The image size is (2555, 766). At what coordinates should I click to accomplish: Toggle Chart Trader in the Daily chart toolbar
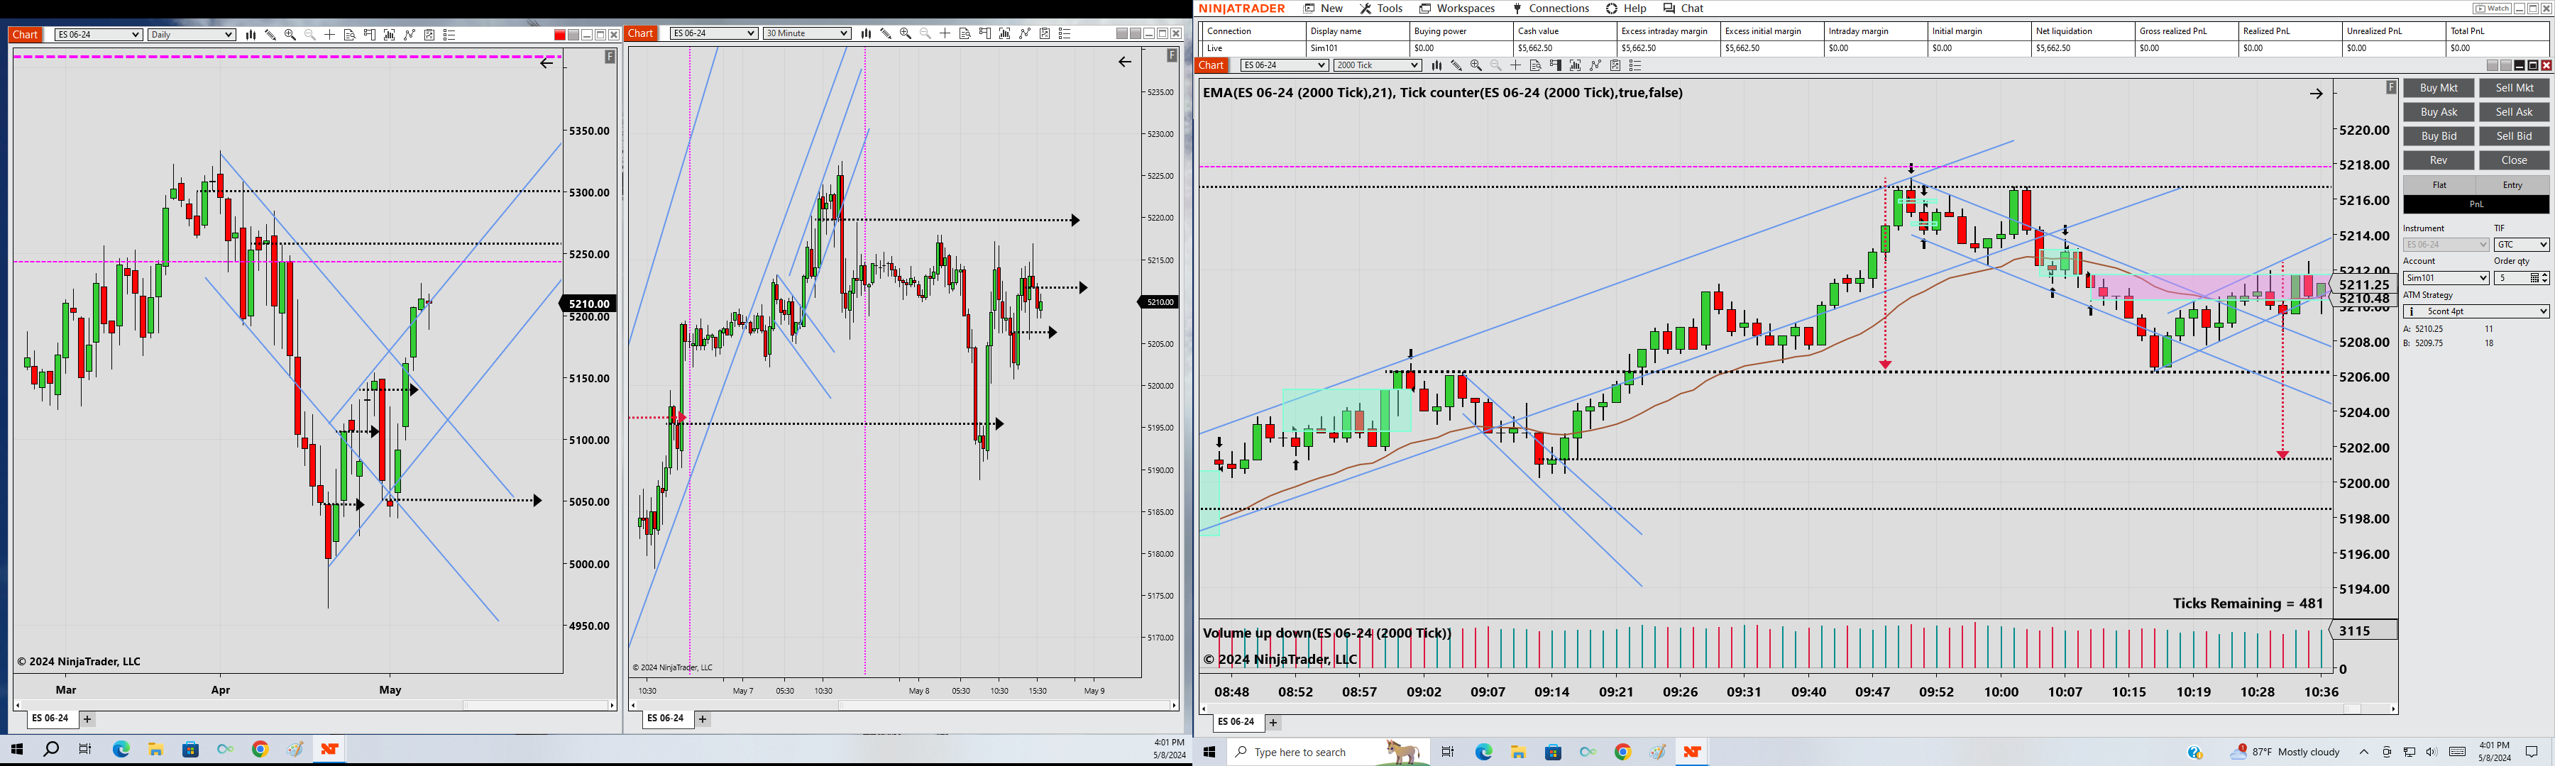[370, 35]
